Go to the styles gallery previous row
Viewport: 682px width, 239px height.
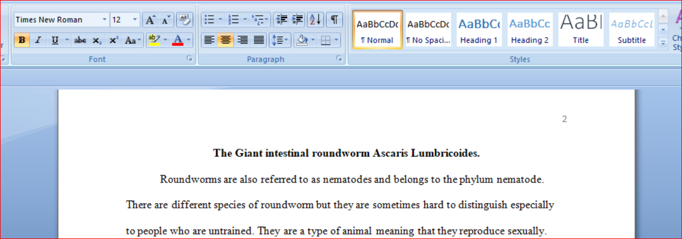tap(663, 16)
